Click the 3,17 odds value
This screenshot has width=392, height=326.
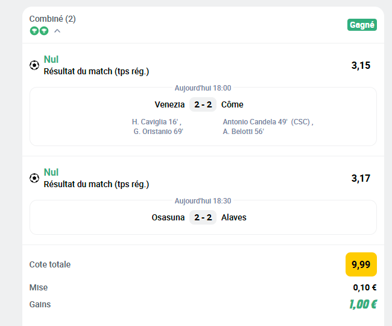click(x=361, y=178)
